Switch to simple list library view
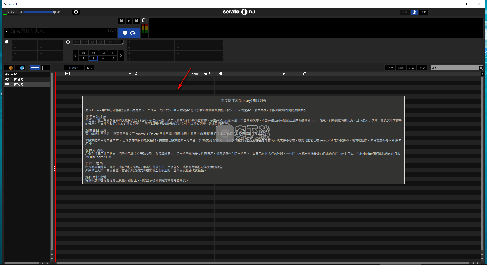The height and width of the screenshot is (265, 487). point(35,68)
